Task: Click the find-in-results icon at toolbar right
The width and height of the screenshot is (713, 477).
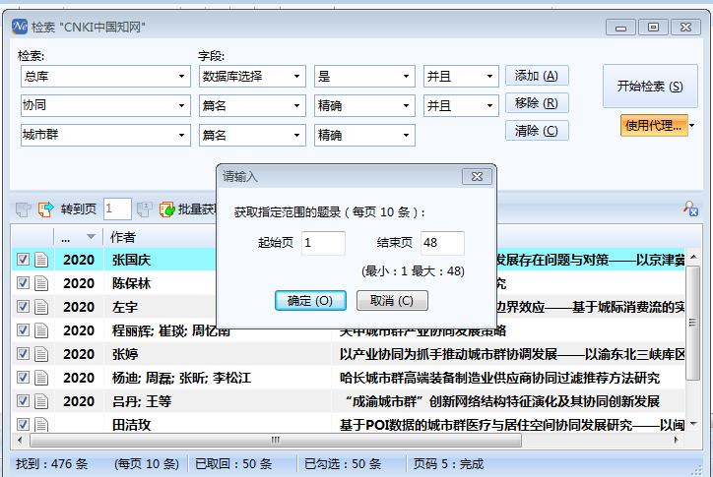Action: [x=690, y=209]
